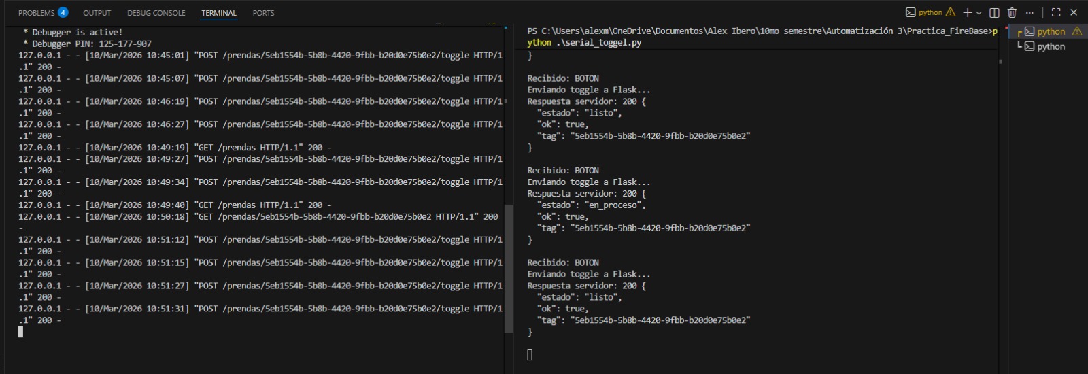Focus the right terminal at its cursor

tap(530, 354)
